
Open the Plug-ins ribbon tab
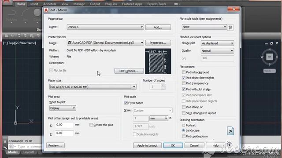(111, 4)
